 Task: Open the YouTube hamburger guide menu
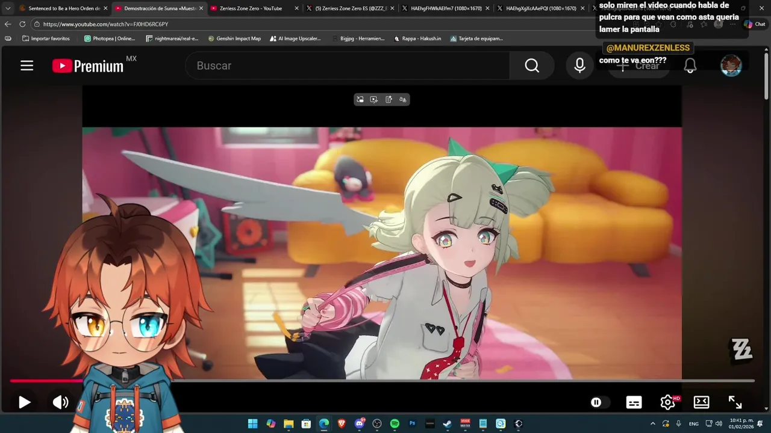[x=27, y=66]
